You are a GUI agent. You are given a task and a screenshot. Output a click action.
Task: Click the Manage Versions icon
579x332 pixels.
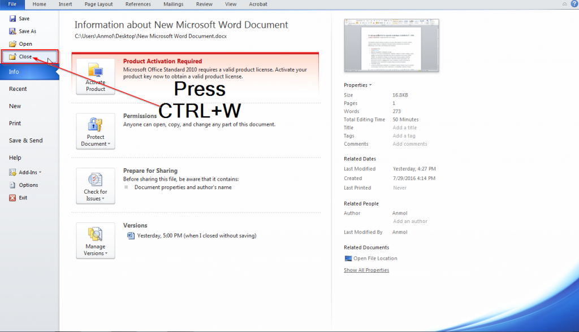pyautogui.click(x=95, y=234)
